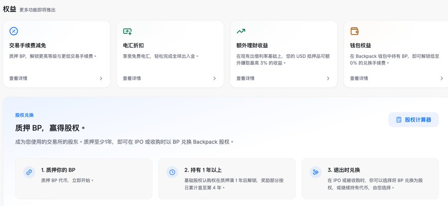448x206 pixels.
Task: Select step 1. 质押你的 BP title
Action: pyautogui.click(x=58, y=170)
